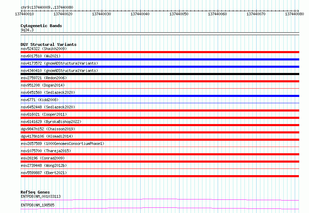Open variant nsv5599887 (Ebert2021) label

pos(44,173)
